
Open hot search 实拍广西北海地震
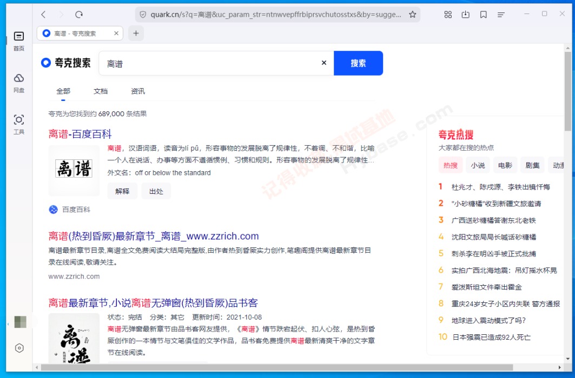(504, 271)
